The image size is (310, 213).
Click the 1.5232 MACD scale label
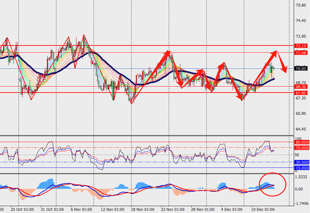coord(302,177)
